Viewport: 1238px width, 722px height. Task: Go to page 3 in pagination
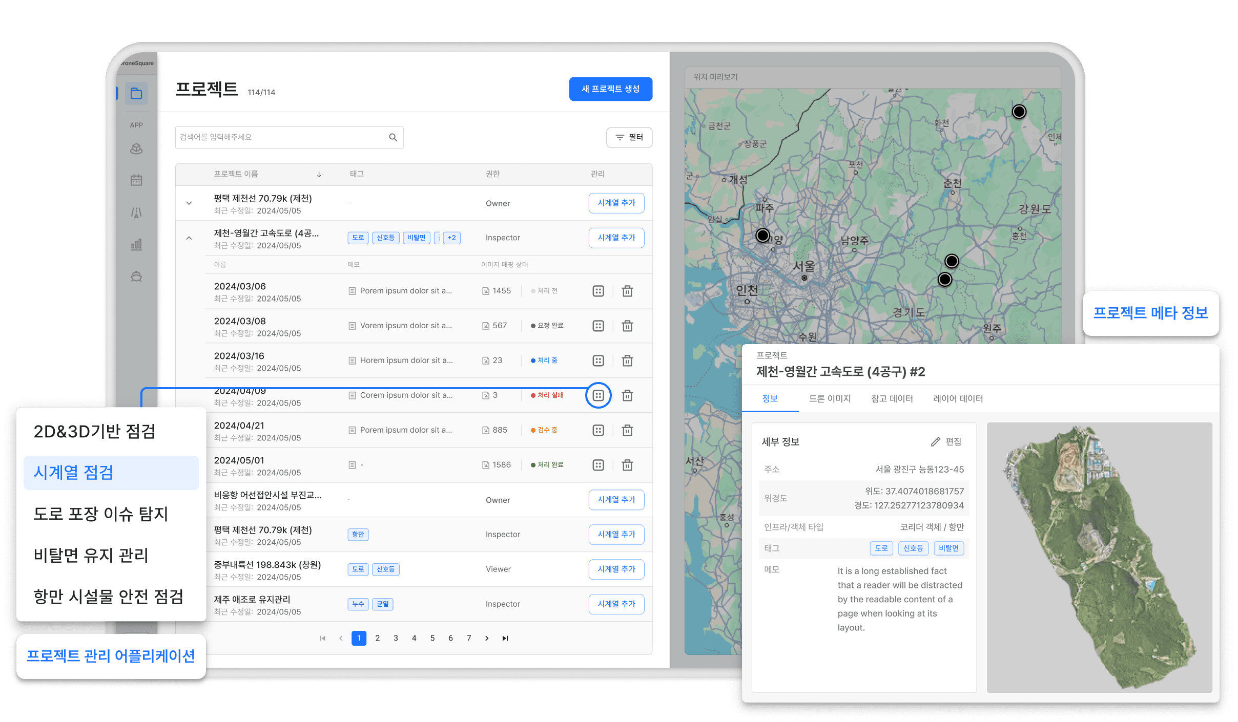coord(396,638)
